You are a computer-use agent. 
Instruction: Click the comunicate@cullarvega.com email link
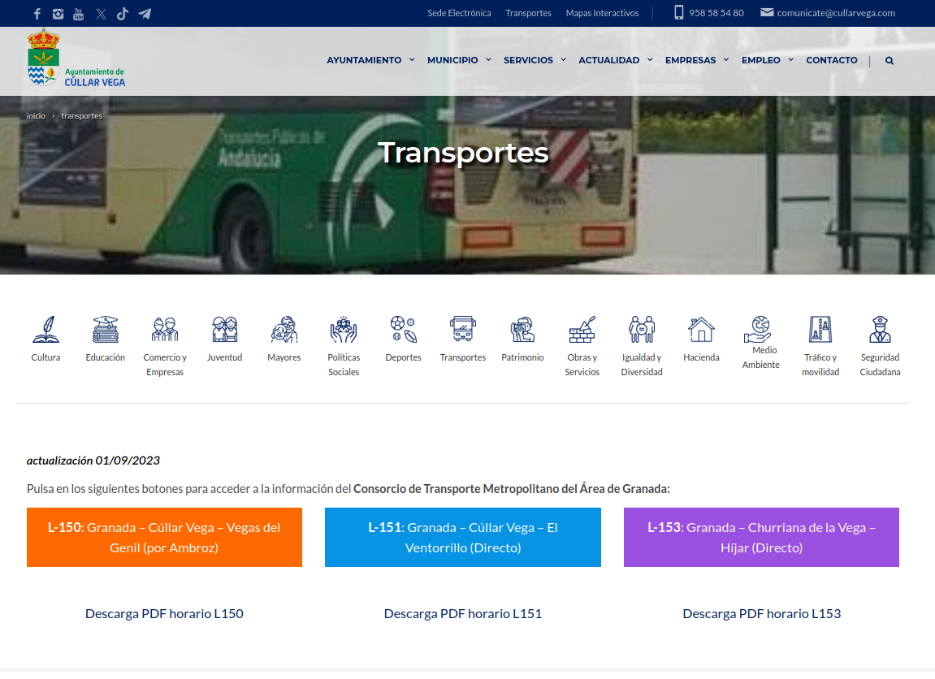[836, 13]
